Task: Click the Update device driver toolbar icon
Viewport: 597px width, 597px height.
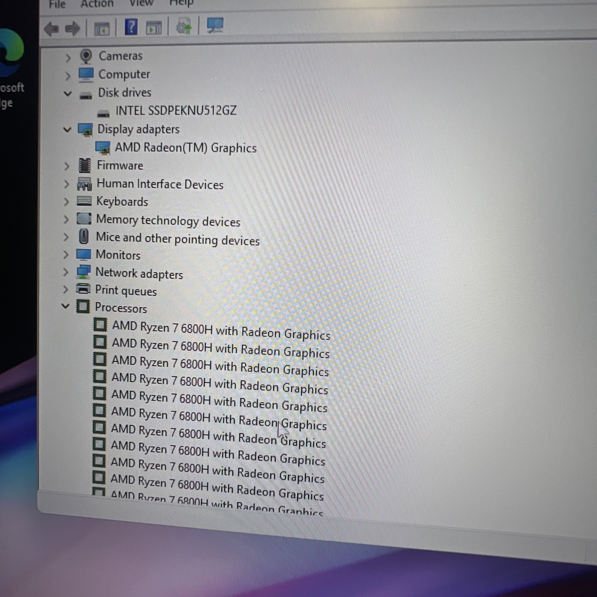Action: (184, 27)
